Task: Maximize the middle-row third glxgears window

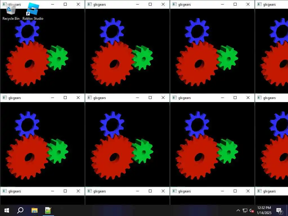Action: (235, 98)
